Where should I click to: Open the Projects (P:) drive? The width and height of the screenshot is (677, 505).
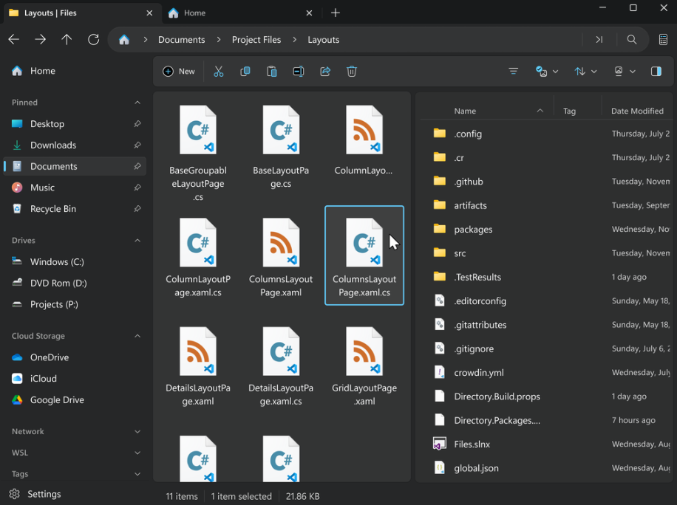point(74,304)
